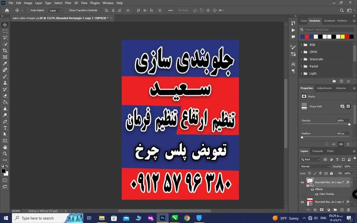The image size is (357, 223).
Task: Open the blend mode Normal dropdown
Action: pos(315,166)
